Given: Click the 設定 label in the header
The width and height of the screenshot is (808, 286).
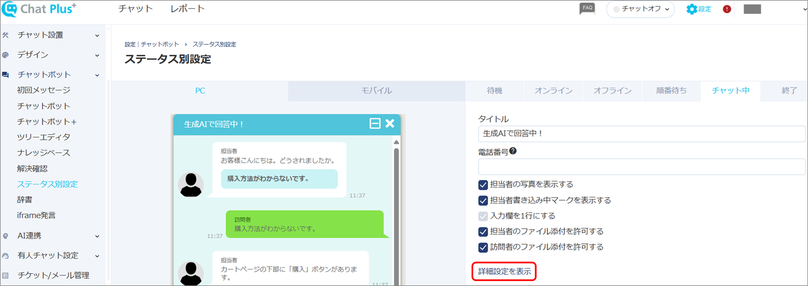Looking at the screenshot, I should 705,9.
